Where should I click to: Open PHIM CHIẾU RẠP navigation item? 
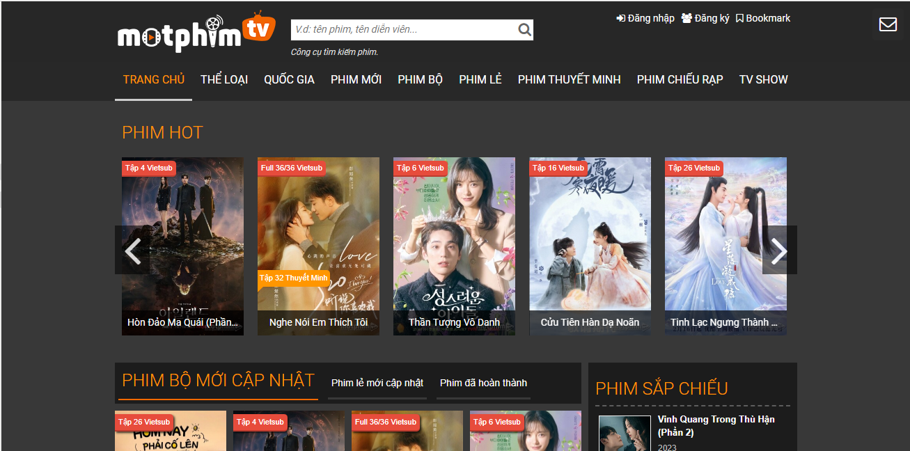point(680,79)
